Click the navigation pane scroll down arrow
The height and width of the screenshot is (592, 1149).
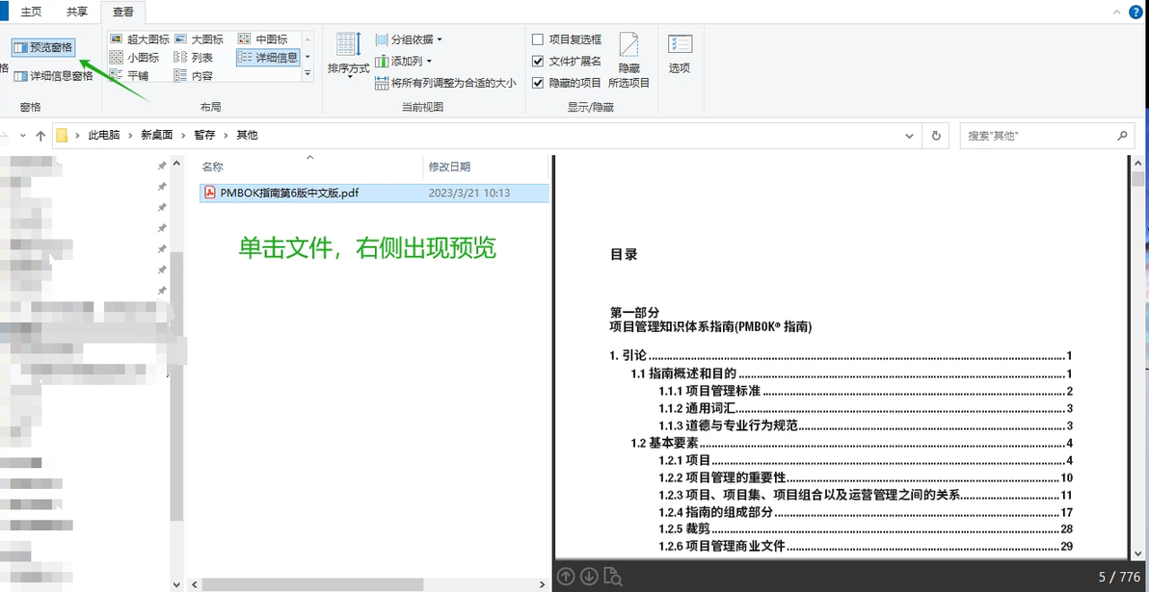point(175,584)
